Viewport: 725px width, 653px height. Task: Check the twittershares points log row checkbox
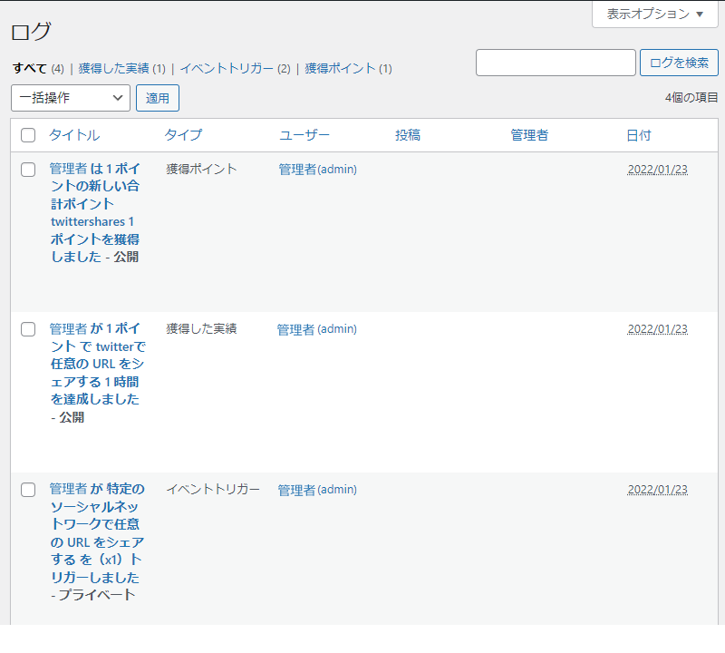pyautogui.click(x=28, y=170)
